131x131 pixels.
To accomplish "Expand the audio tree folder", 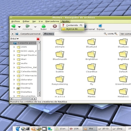I will pos(14,63).
